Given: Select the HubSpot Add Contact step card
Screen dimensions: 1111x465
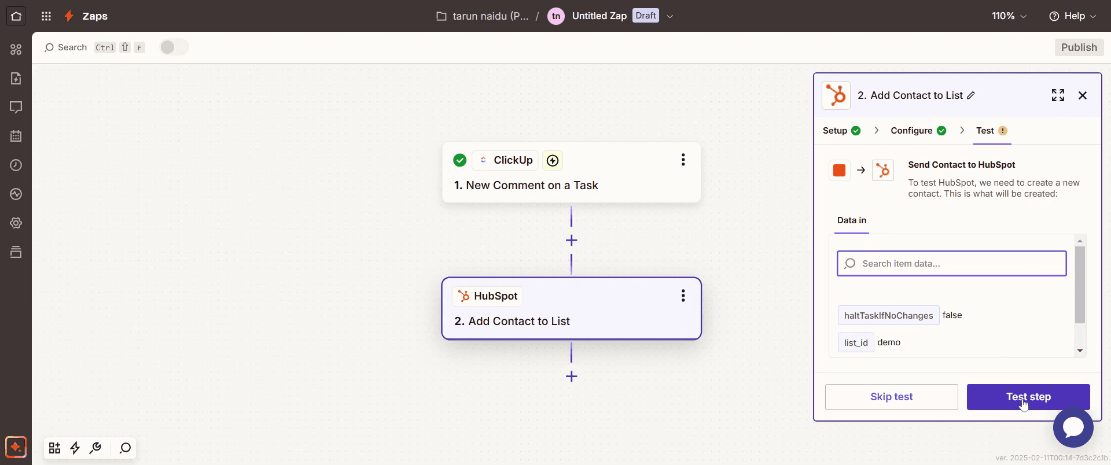Looking at the screenshot, I should click(x=571, y=308).
